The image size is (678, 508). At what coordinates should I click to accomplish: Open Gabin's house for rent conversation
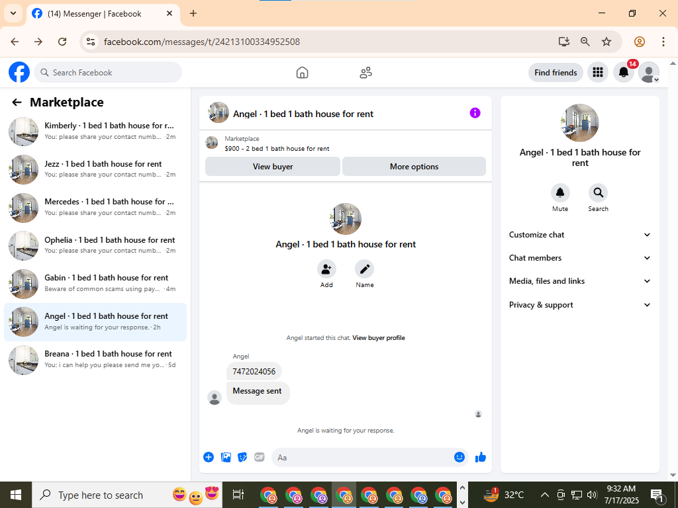[95, 284]
